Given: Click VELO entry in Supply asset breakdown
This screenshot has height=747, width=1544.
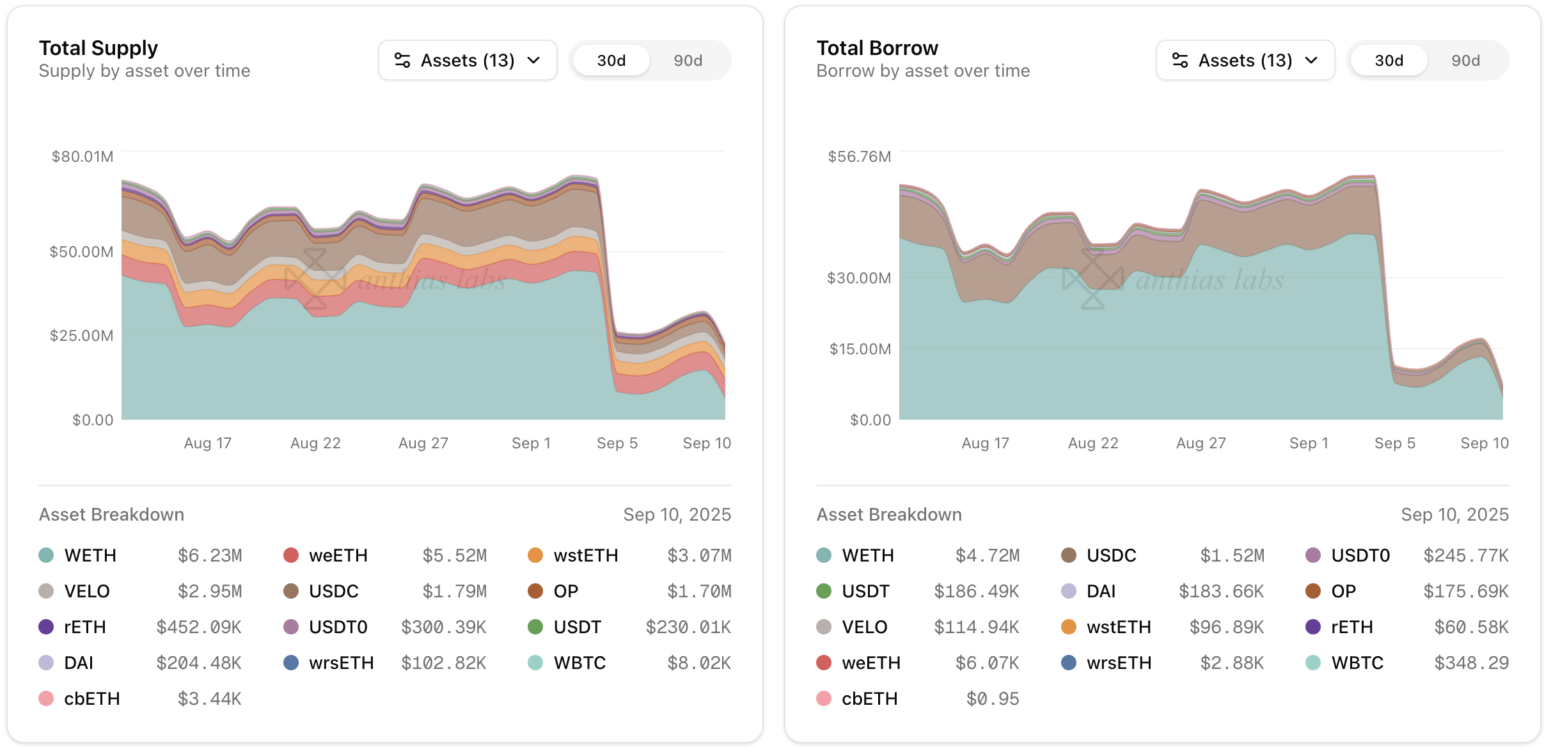Looking at the screenshot, I should (87, 591).
